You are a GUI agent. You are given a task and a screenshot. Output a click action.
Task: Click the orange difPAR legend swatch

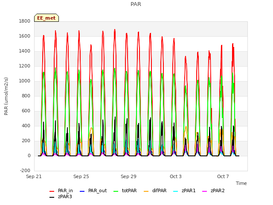coord(146,191)
